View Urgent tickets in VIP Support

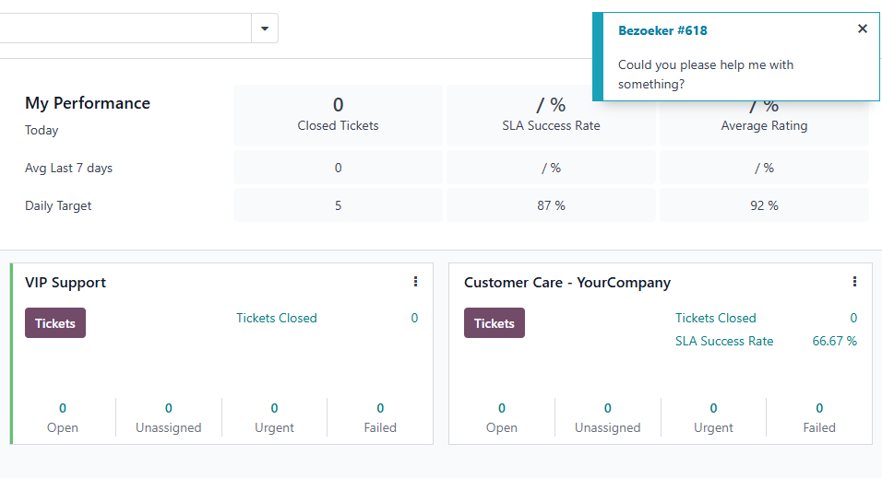point(274,417)
